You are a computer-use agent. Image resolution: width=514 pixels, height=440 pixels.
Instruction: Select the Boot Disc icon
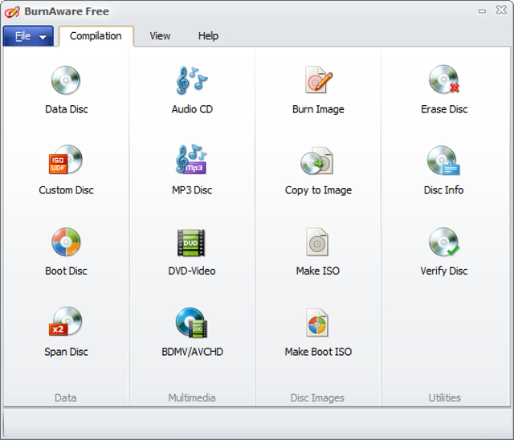click(x=66, y=242)
